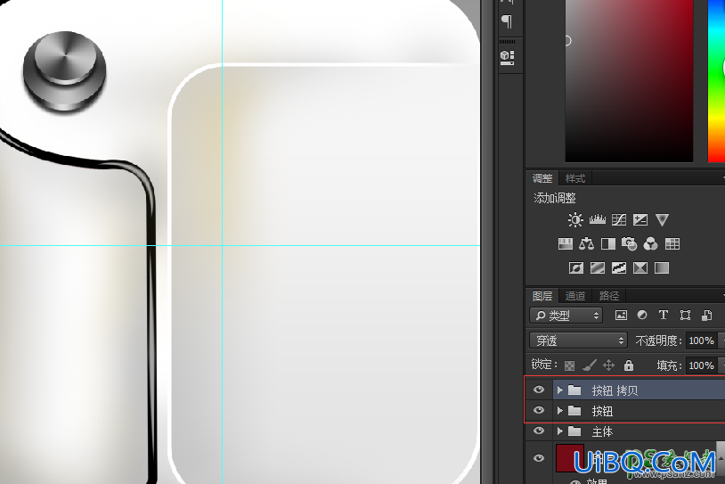725x484 pixels.
Task: Toggle lock image pixels brush icon
Action: [590, 365]
